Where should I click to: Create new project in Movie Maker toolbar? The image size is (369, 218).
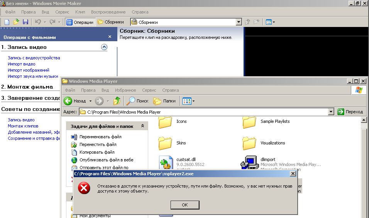point(7,22)
